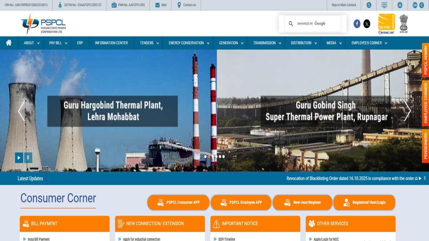Click the PSPCL logo

(x=44, y=24)
